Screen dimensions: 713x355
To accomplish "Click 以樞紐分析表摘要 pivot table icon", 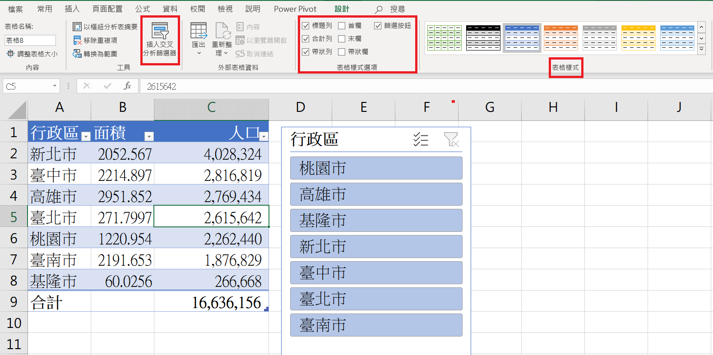I will [77, 27].
